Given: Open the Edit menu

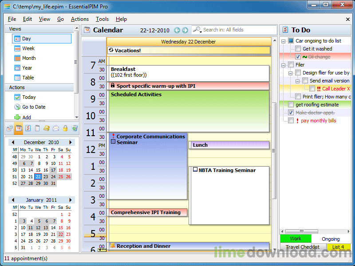Looking at the screenshot, I should click(x=28, y=19).
